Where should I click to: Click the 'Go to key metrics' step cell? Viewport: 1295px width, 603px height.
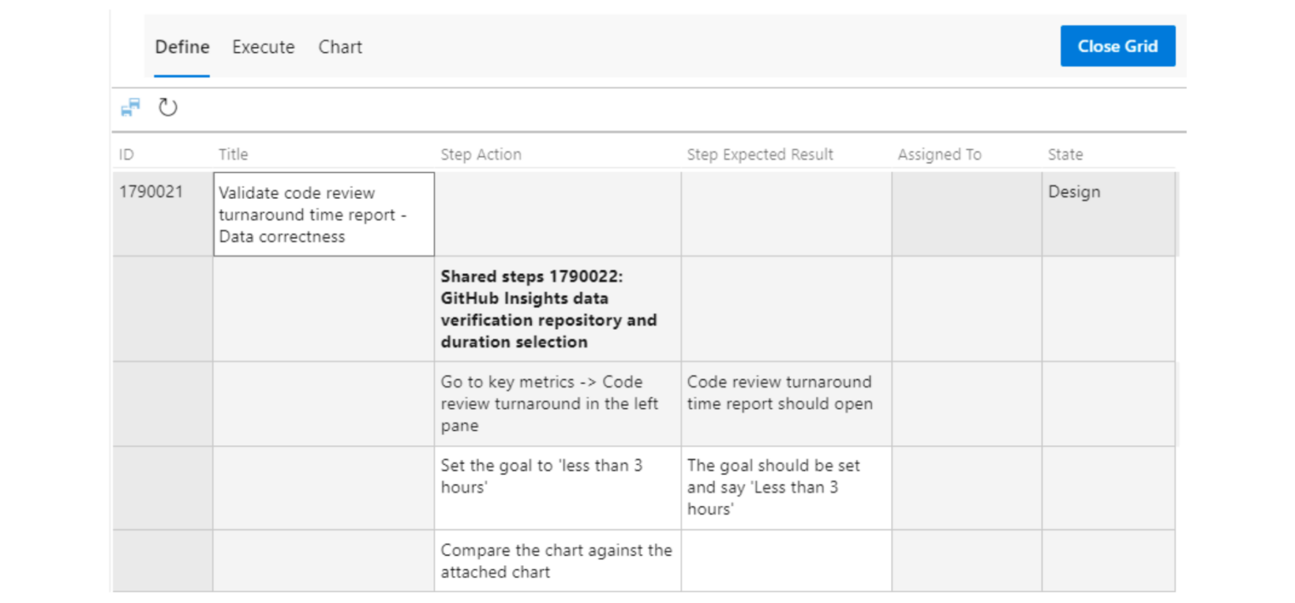click(556, 403)
